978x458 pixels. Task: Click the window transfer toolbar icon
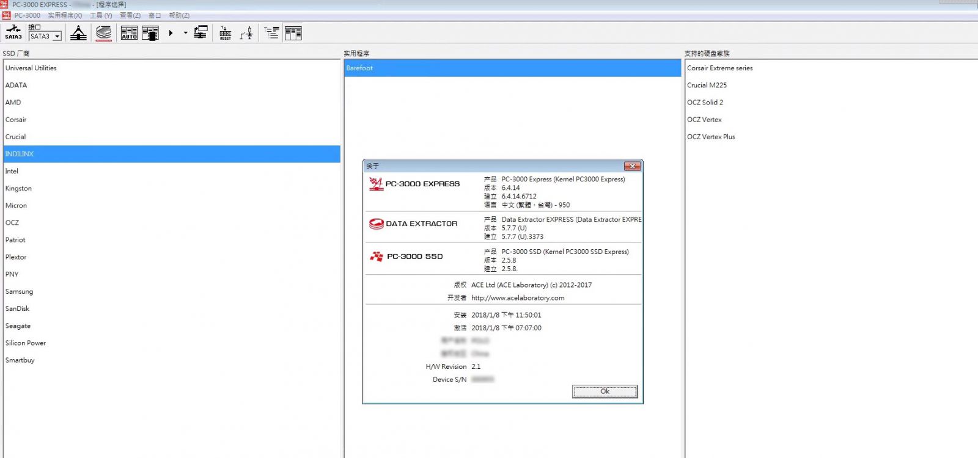[200, 32]
